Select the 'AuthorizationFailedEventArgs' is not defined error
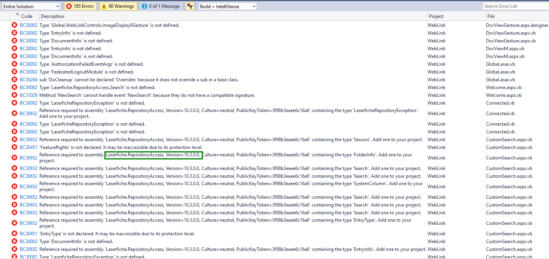549x259 pixels. 91,64
